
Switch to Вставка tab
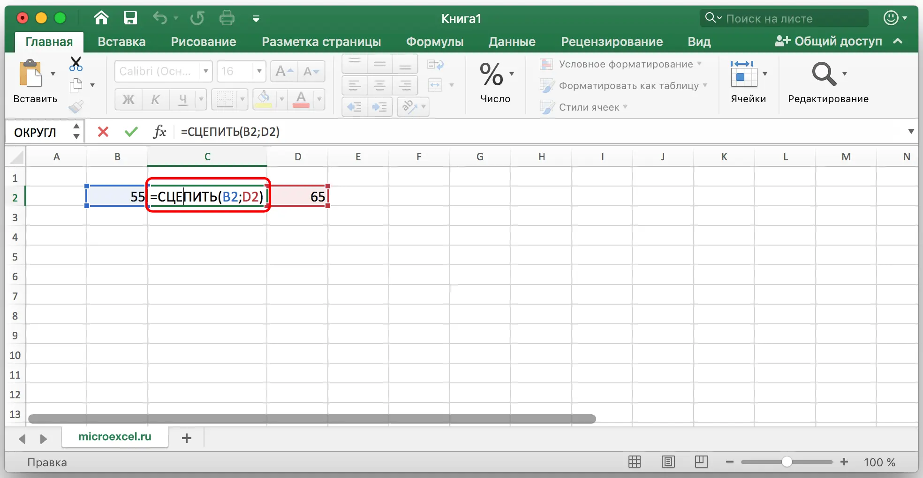tap(121, 42)
